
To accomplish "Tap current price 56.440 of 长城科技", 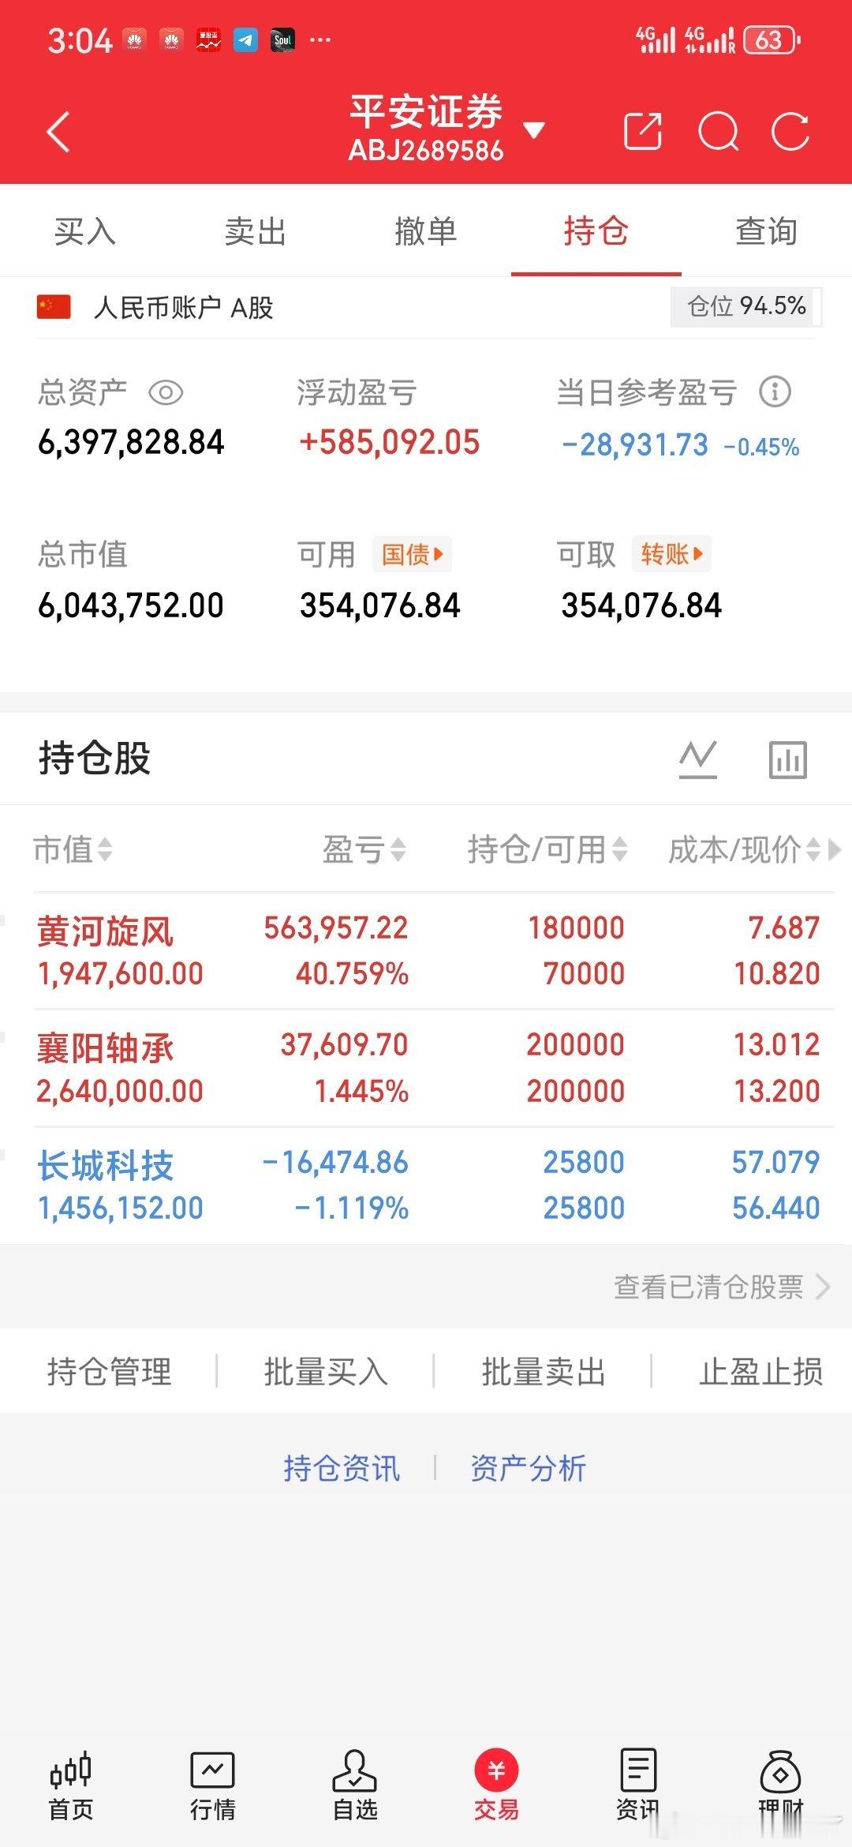I will [x=776, y=1208].
